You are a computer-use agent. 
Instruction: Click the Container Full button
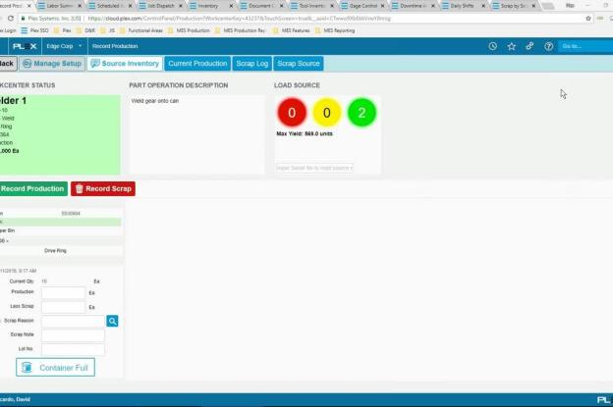(x=56, y=367)
